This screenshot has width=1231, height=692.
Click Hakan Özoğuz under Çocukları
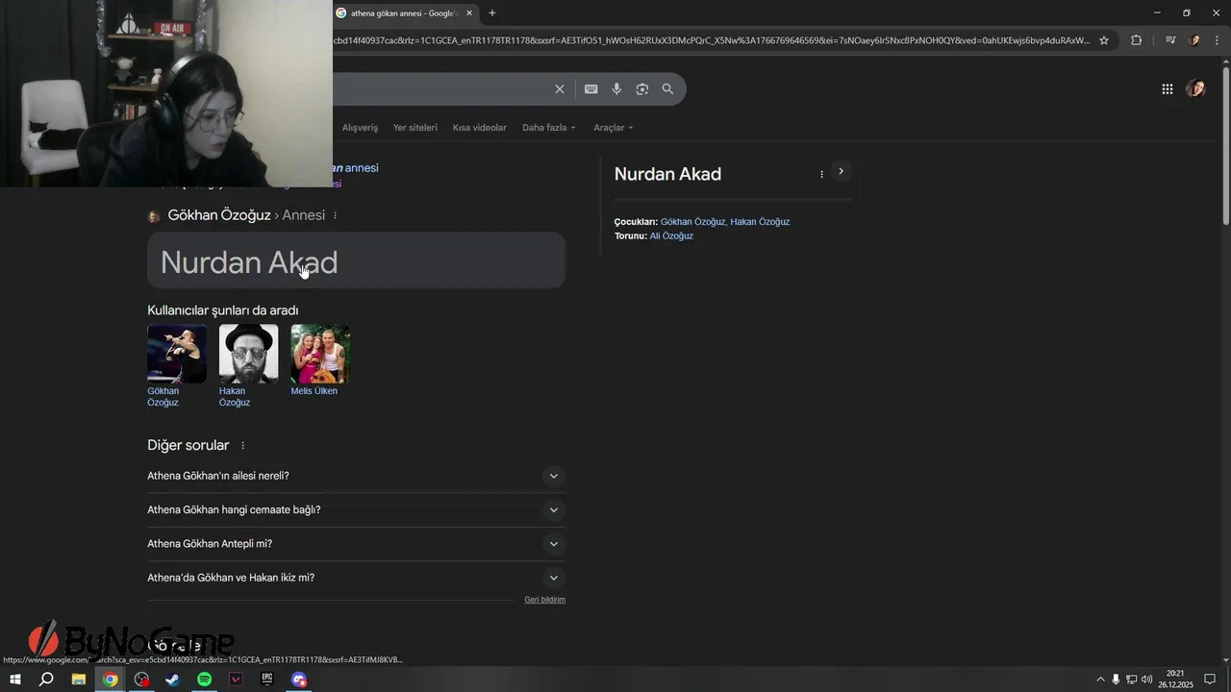point(760,222)
